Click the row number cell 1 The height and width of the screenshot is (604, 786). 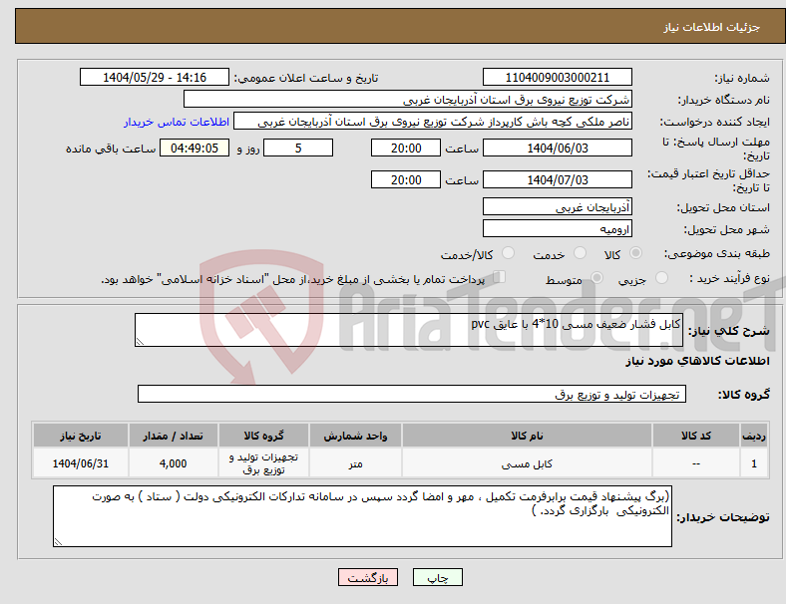(x=753, y=463)
